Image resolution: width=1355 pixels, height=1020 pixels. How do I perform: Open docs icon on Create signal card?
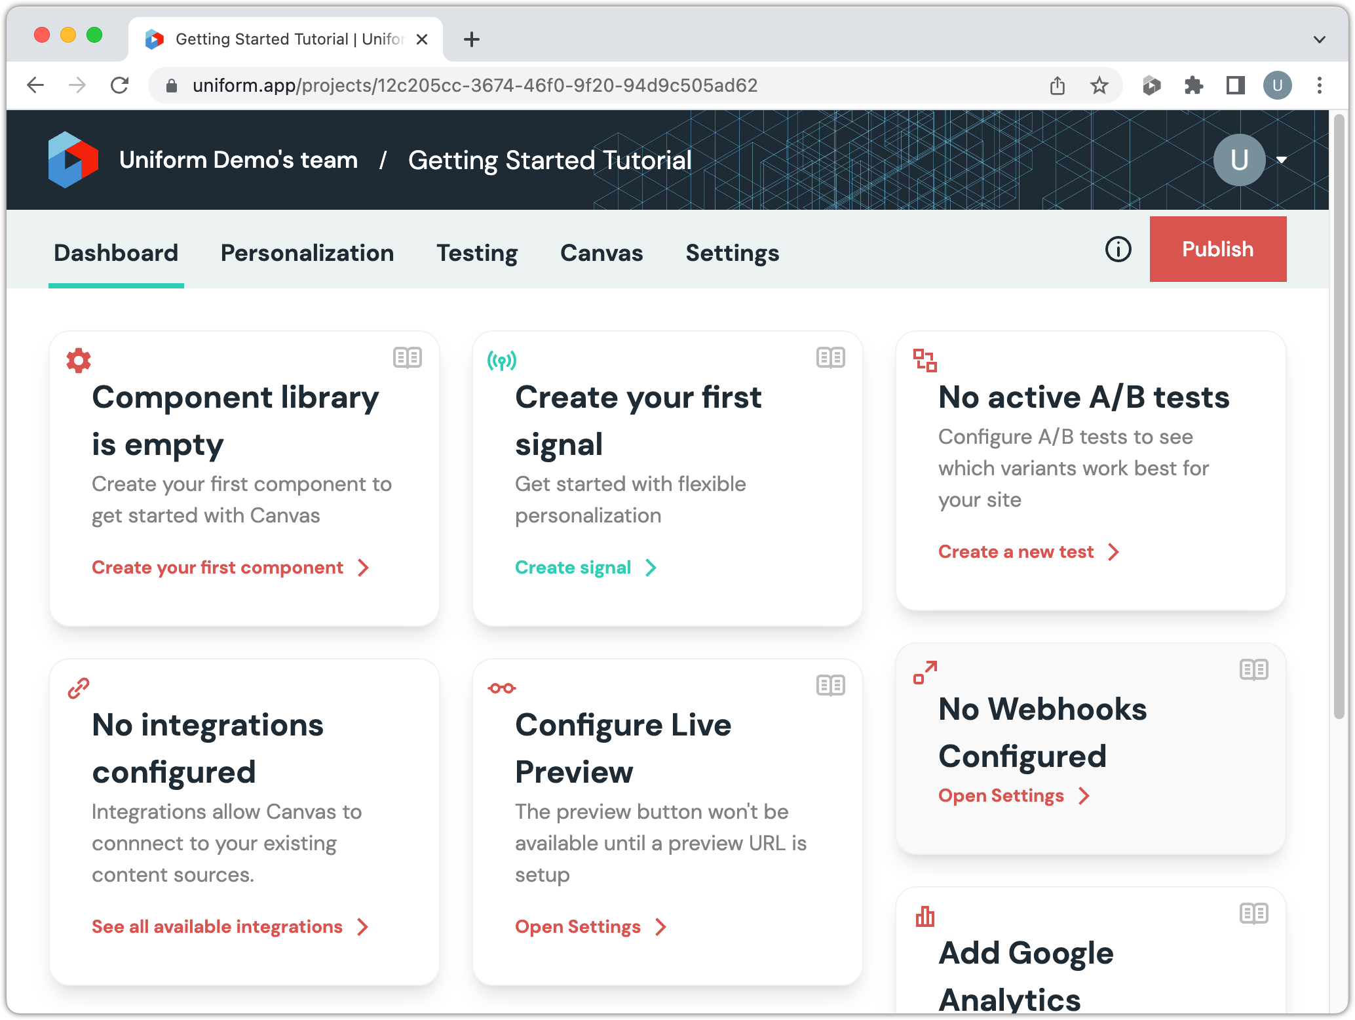click(x=830, y=358)
